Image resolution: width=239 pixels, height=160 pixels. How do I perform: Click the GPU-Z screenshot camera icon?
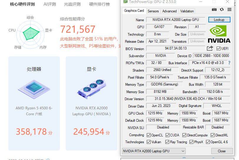214,10
